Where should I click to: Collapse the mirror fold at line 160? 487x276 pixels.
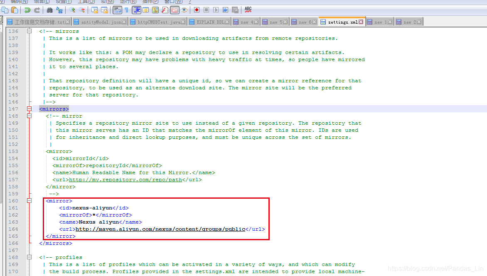click(x=29, y=201)
